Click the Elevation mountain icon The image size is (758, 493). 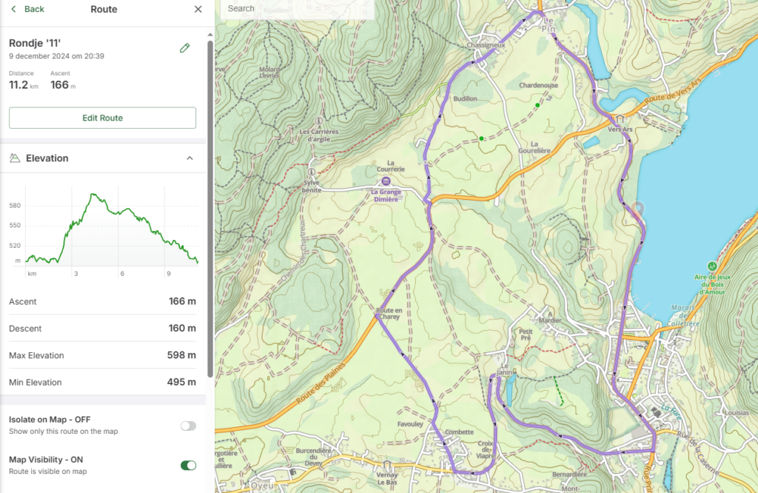click(15, 158)
